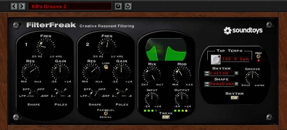287x130 pixels.
Task: Click the Tweak button
Action: 166,117
